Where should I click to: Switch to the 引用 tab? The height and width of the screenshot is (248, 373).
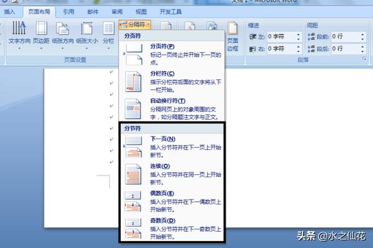pos(69,12)
